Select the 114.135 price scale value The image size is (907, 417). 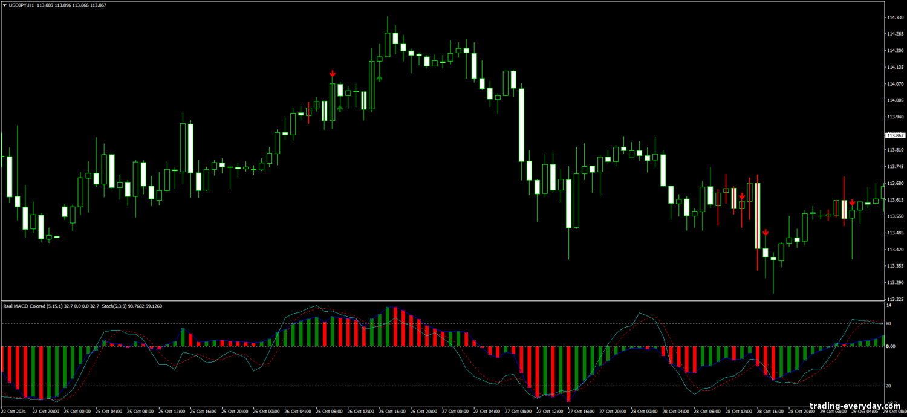pyautogui.click(x=894, y=67)
